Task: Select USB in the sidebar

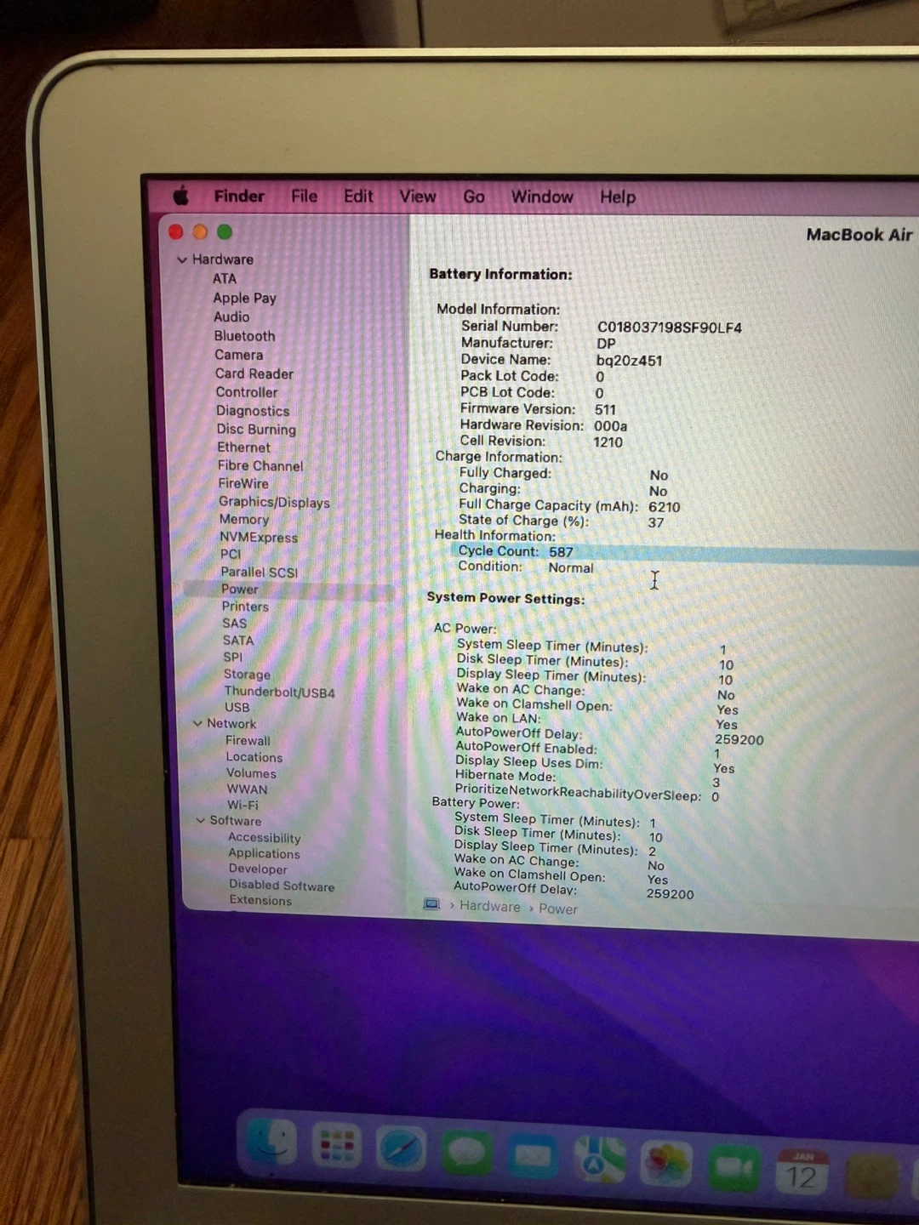Action: [x=237, y=707]
